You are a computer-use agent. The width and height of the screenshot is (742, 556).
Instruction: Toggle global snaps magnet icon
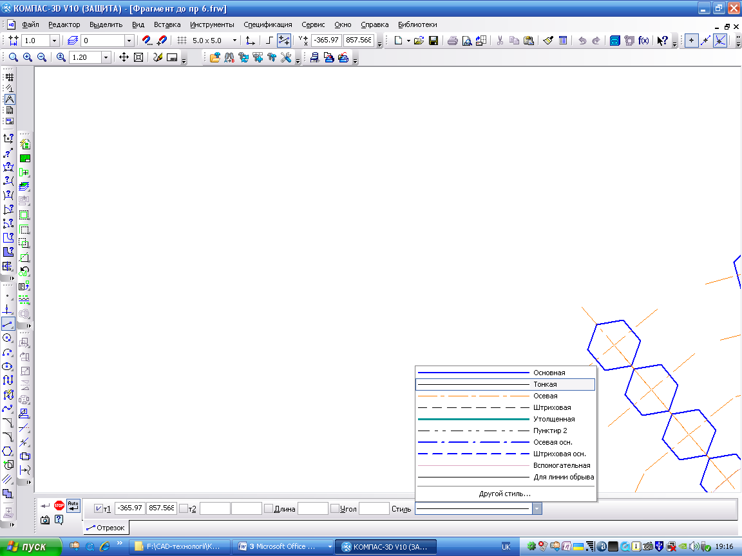click(147, 41)
